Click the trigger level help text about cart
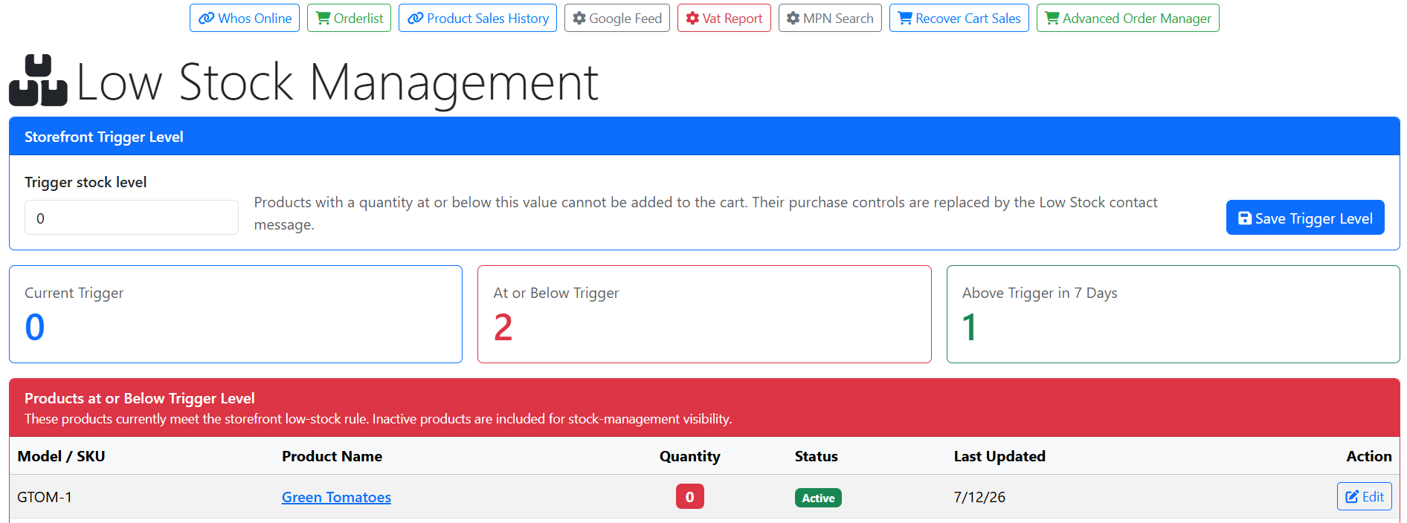 (706, 213)
